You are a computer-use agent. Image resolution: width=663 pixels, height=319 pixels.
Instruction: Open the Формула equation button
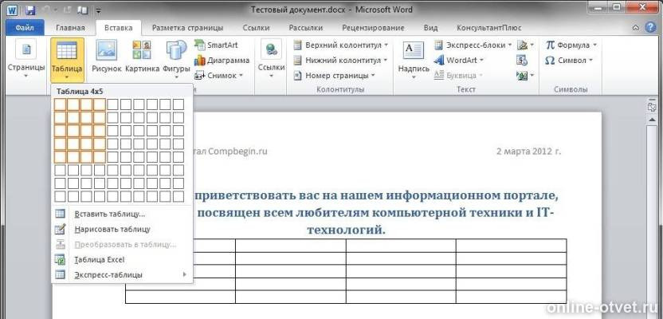tap(571, 45)
